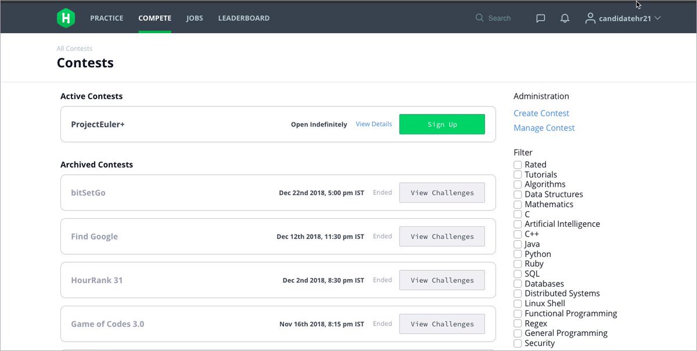The height and width of the screenshot is (351, 697).
Task: Check the Distributed Systems filter
Action: (518, 294)
